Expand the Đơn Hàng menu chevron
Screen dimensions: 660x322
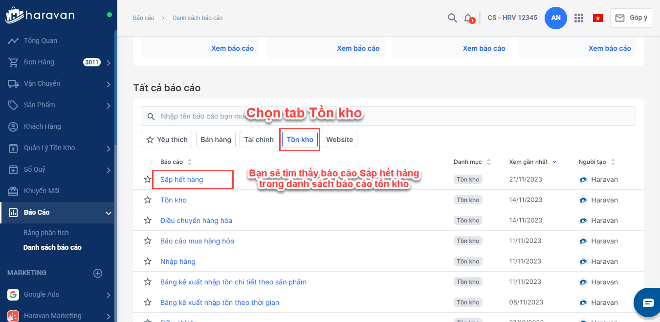point(109,62)
